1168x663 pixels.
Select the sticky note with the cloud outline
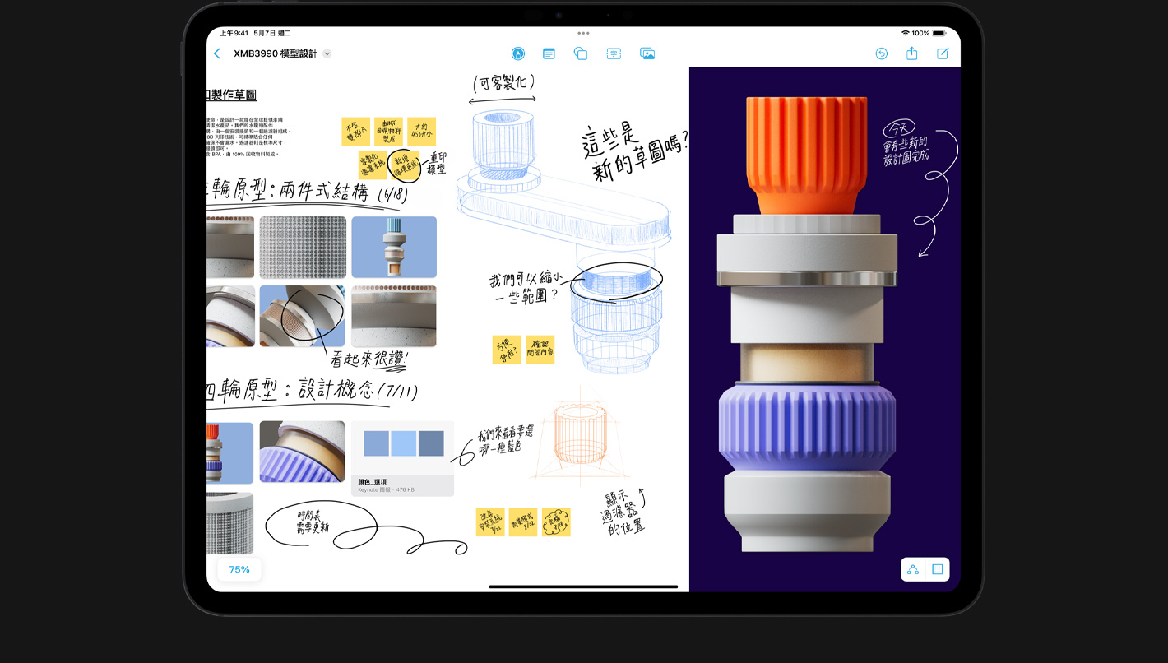point(556,522)
